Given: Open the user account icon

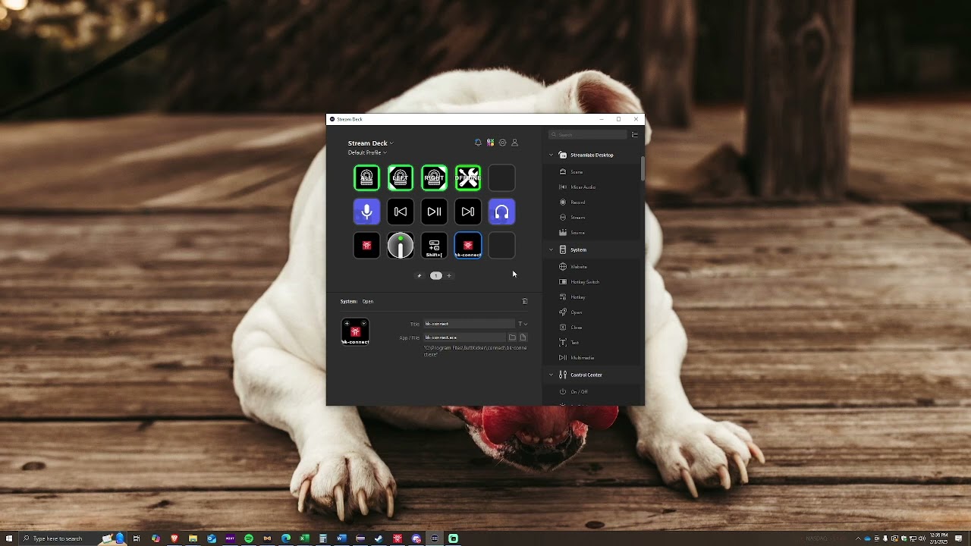Looking at the screenshot, I should click(x=514, y=143).
